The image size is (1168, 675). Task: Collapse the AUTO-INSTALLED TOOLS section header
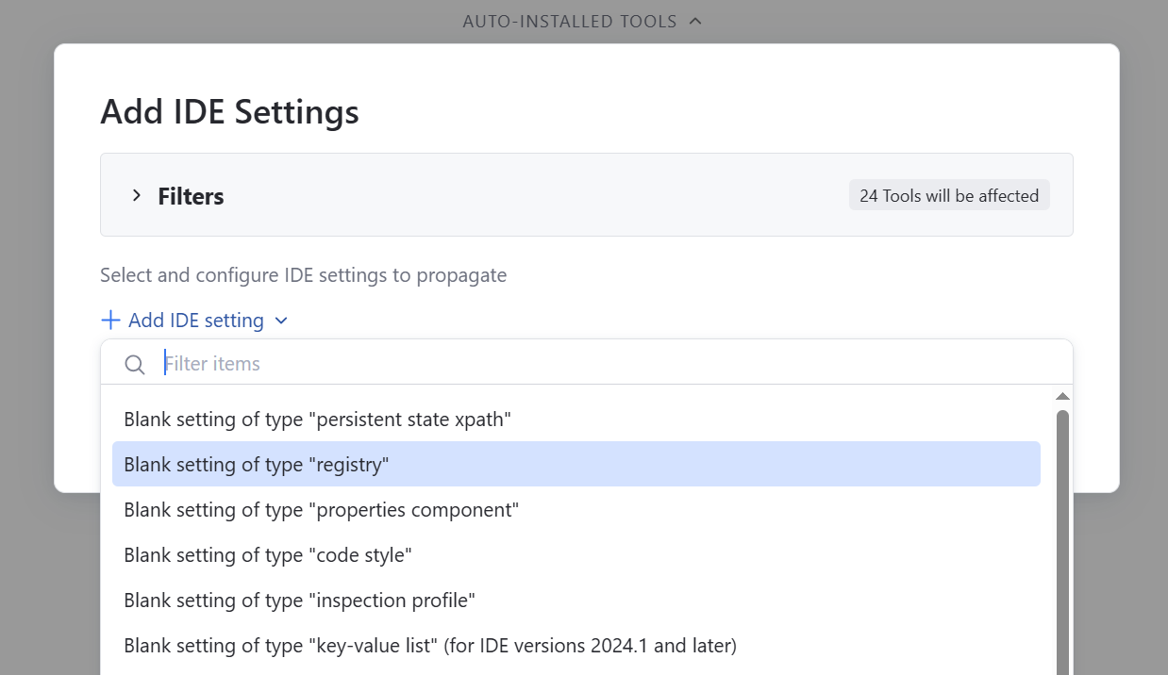pyautogui.click(x=582, y=21)
